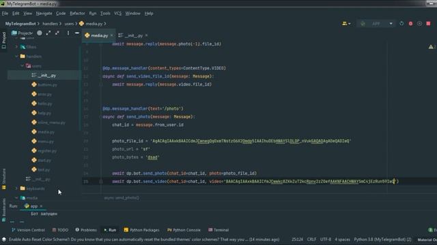Click Collapse All in Project panel header

pyautogui.click(x=57, y=33)
